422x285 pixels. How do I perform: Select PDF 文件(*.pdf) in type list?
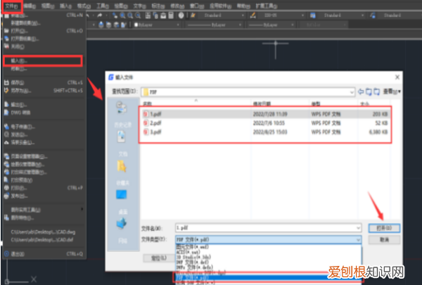[x=268, y=277]
